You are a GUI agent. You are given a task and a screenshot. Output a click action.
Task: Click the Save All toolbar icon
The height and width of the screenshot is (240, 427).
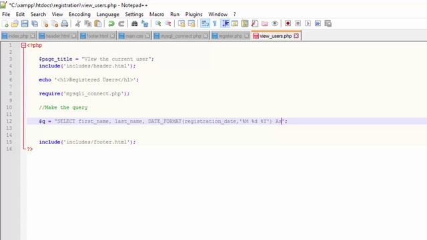[x=35, y=24]
